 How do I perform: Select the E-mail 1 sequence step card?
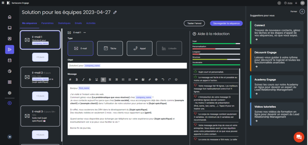(x=40, y=40)
